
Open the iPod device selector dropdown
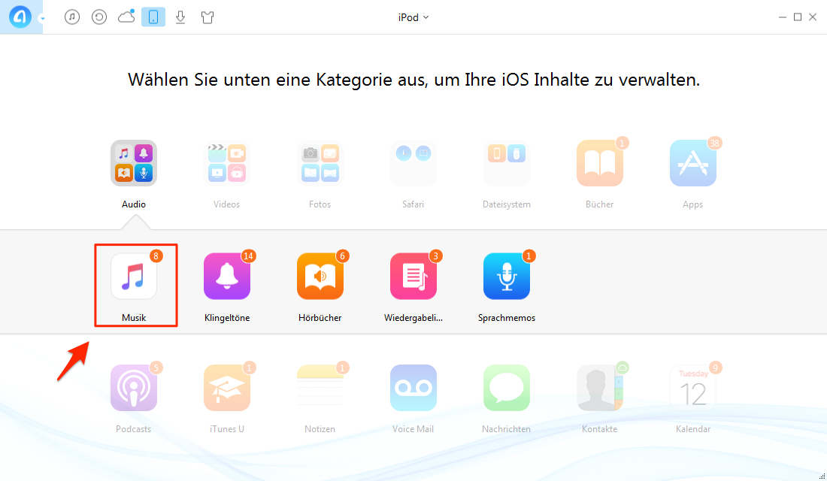[413, 17]
